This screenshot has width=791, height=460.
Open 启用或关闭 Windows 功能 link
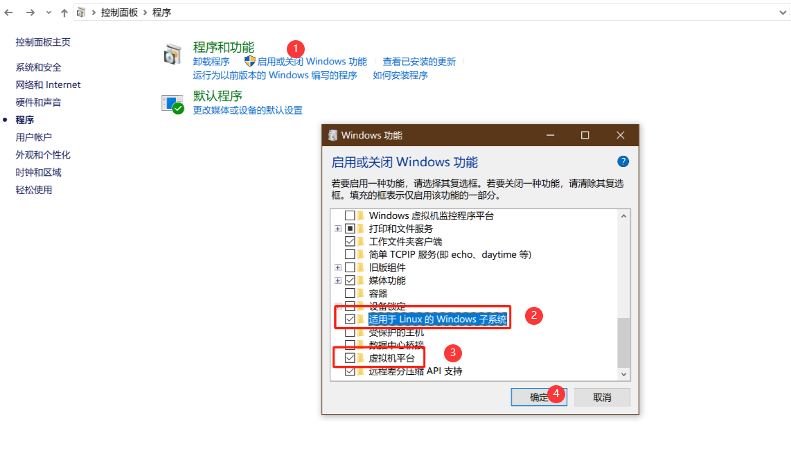[x=312, y=62]
